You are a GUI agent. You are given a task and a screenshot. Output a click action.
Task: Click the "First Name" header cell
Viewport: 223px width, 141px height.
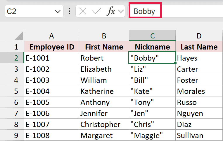[x=104, y=47]
